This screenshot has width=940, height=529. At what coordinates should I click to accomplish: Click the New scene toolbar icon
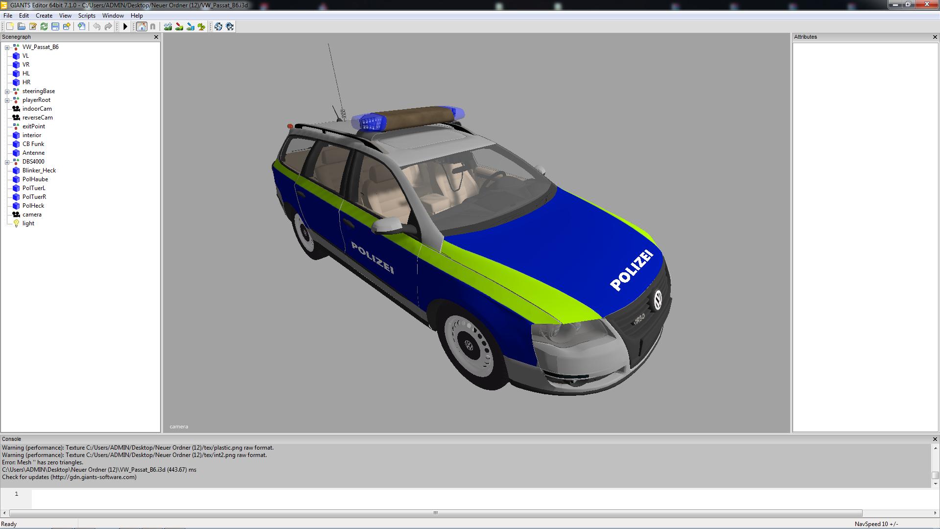point(10,26)
